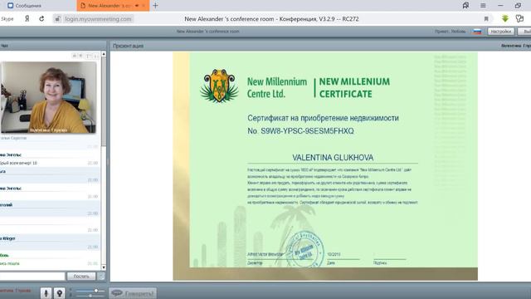Open the browser hamburger menu
This screenshot has width=531, height=299.
click(483, 6)
